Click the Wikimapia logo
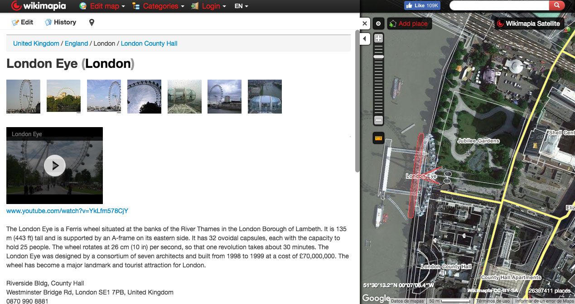 [39, 6]
